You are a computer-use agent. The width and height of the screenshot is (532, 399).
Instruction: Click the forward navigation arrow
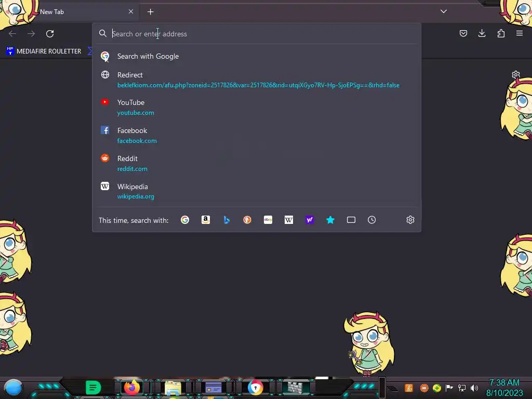(31, 34)
